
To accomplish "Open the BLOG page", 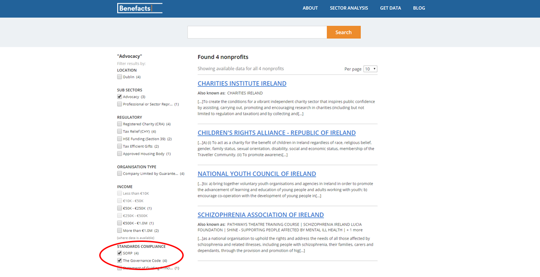I will (419, 8).
